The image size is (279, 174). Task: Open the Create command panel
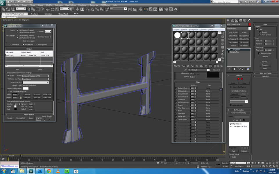pyautogui.click(x=228, y=20)
